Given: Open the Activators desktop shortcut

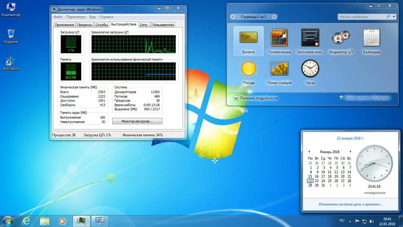Looking at the screenshot, I should 11,63.
